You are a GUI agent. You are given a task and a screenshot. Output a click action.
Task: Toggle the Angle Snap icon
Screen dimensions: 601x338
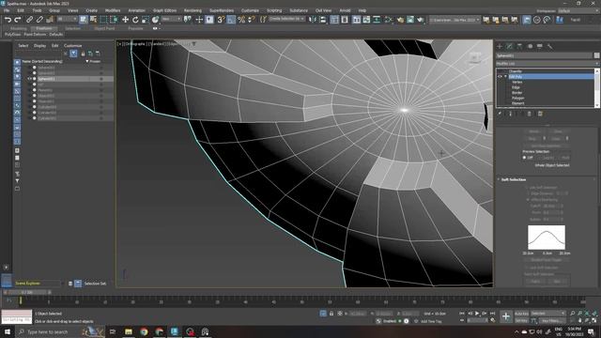231,20
